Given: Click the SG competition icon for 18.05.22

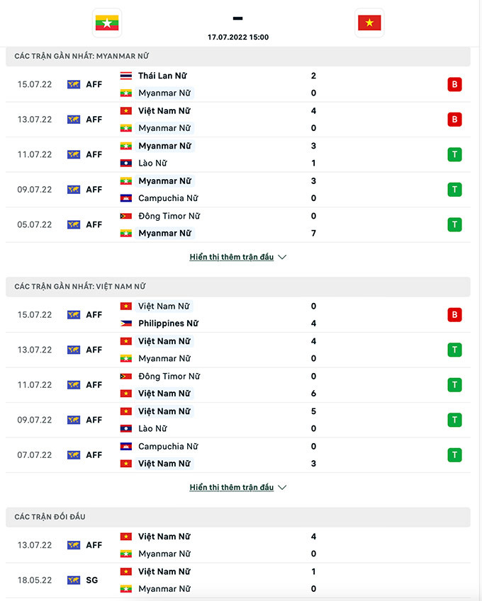Looking at the screenshot, I should [x=74, y=580].
